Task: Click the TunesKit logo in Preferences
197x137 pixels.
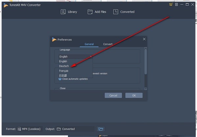Action: pos(54,39)
